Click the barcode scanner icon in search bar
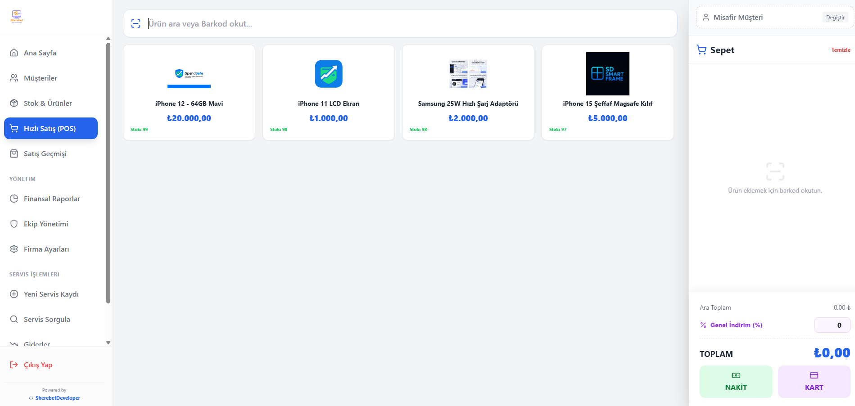The height and width of the screenshot is (406, 855). (136, 23)
